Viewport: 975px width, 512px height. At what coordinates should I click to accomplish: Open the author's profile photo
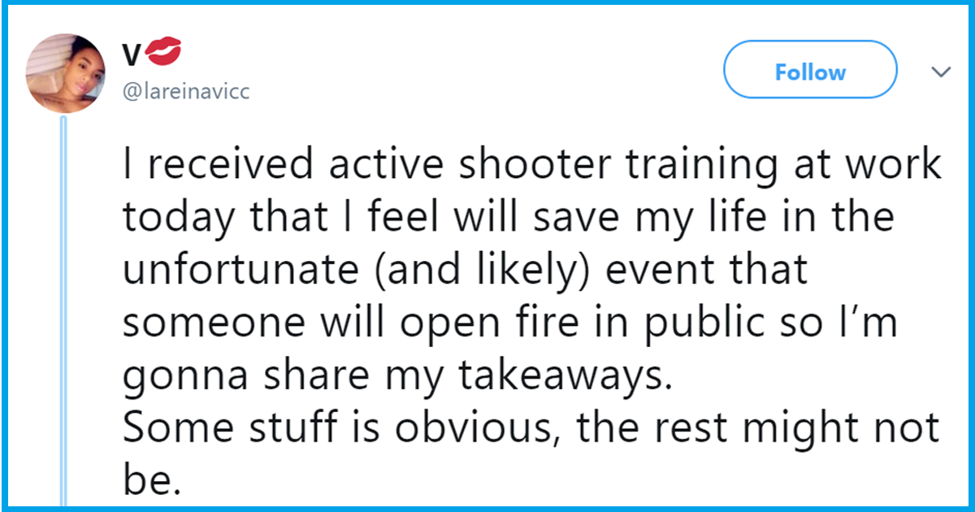[x=64, y=72]
